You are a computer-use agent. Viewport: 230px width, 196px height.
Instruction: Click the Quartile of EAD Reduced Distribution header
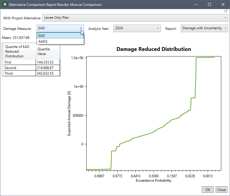point(19,51)
